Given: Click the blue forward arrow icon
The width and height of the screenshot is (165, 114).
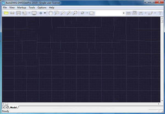Looking at the screenshot, I should pos(40,13).
